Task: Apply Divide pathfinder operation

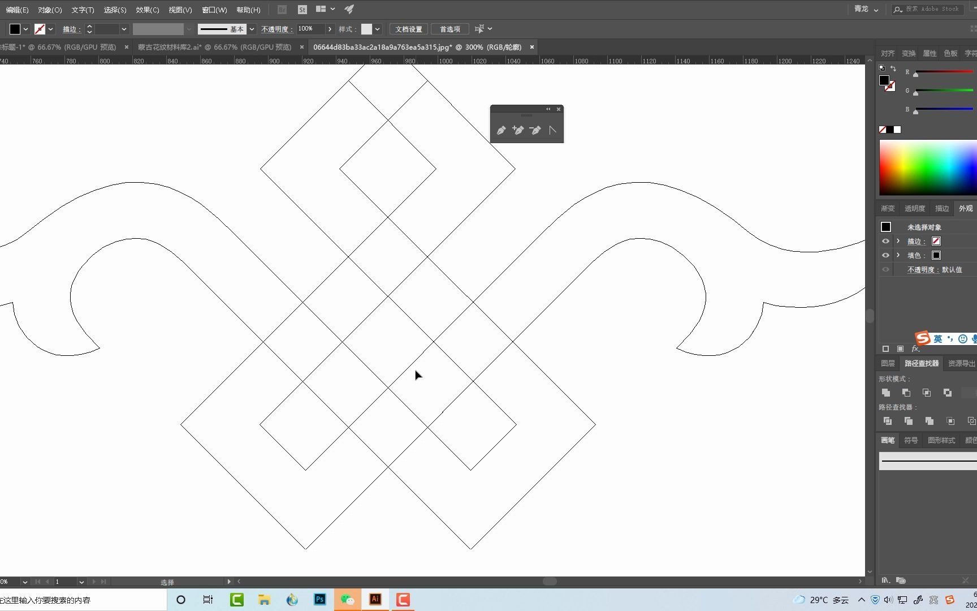Action: tap(888, 421)
